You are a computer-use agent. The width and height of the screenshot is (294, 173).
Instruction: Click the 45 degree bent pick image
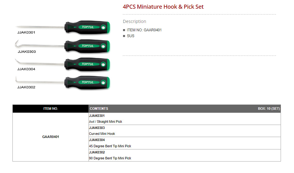point(63,64)
